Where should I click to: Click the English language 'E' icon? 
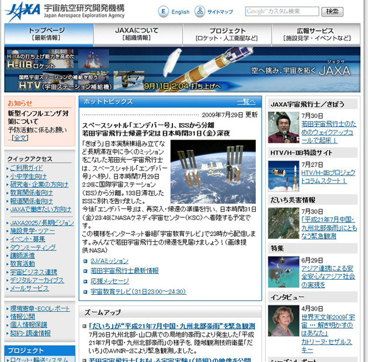163,11
